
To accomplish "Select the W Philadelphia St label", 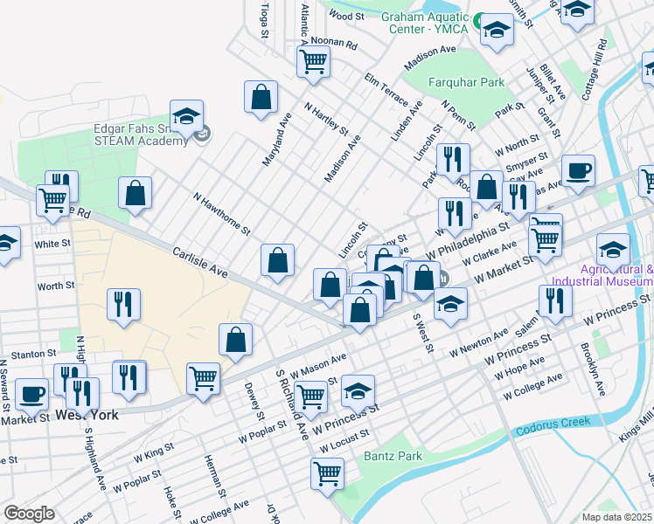I will [x=468, y=241].
